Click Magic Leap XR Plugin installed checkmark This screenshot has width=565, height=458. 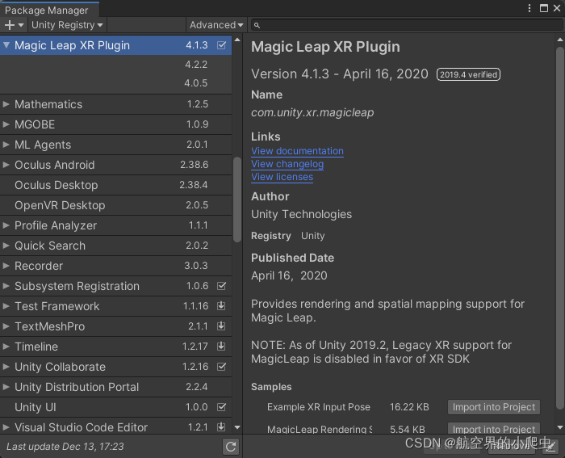(222, 45)
